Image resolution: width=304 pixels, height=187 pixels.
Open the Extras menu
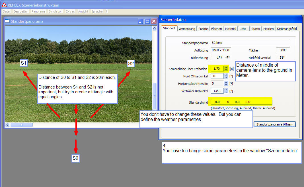tap(70, 11)
